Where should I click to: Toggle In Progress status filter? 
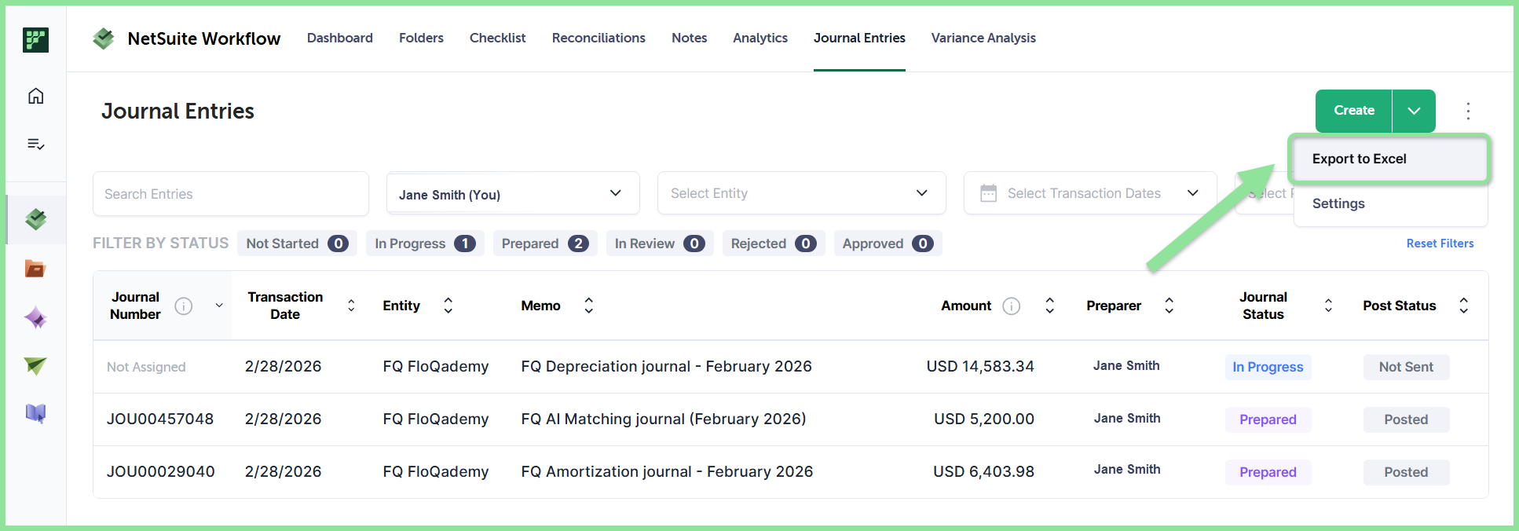(x=425, y=244)
